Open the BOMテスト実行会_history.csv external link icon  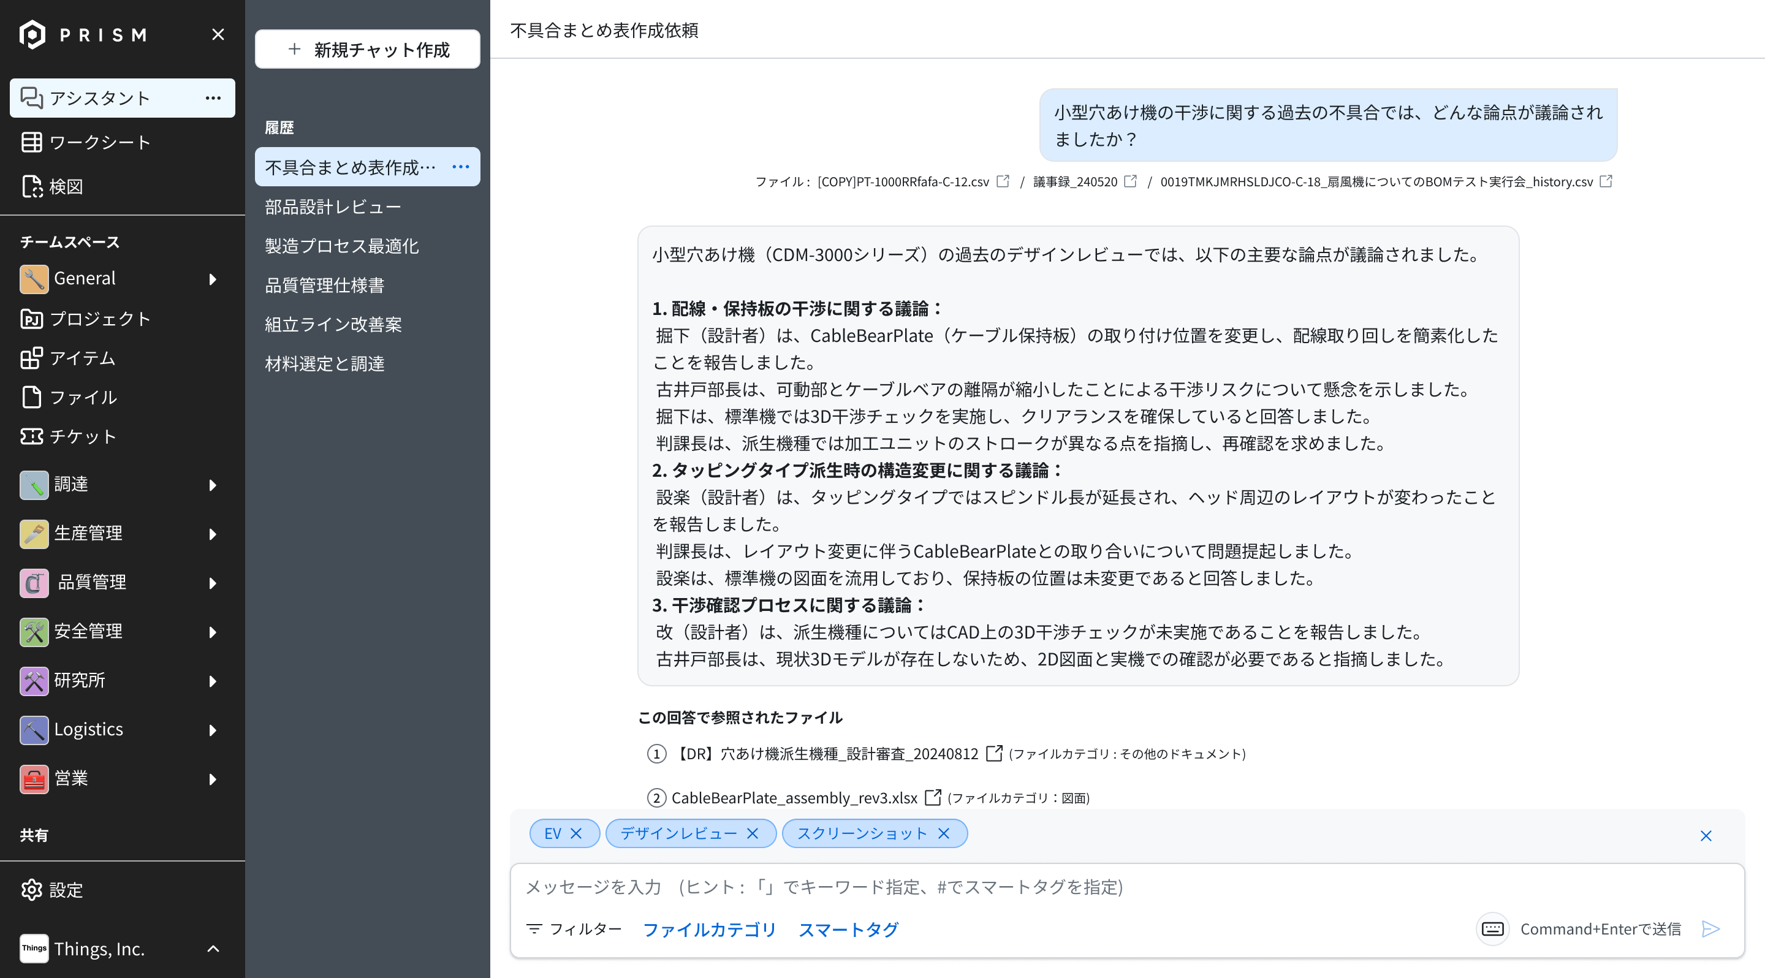(1606, 181)
